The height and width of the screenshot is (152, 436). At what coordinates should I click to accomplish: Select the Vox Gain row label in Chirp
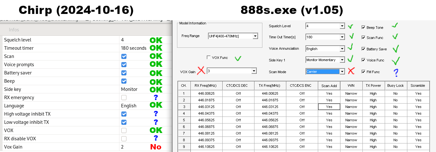click(x=13, y=147)
